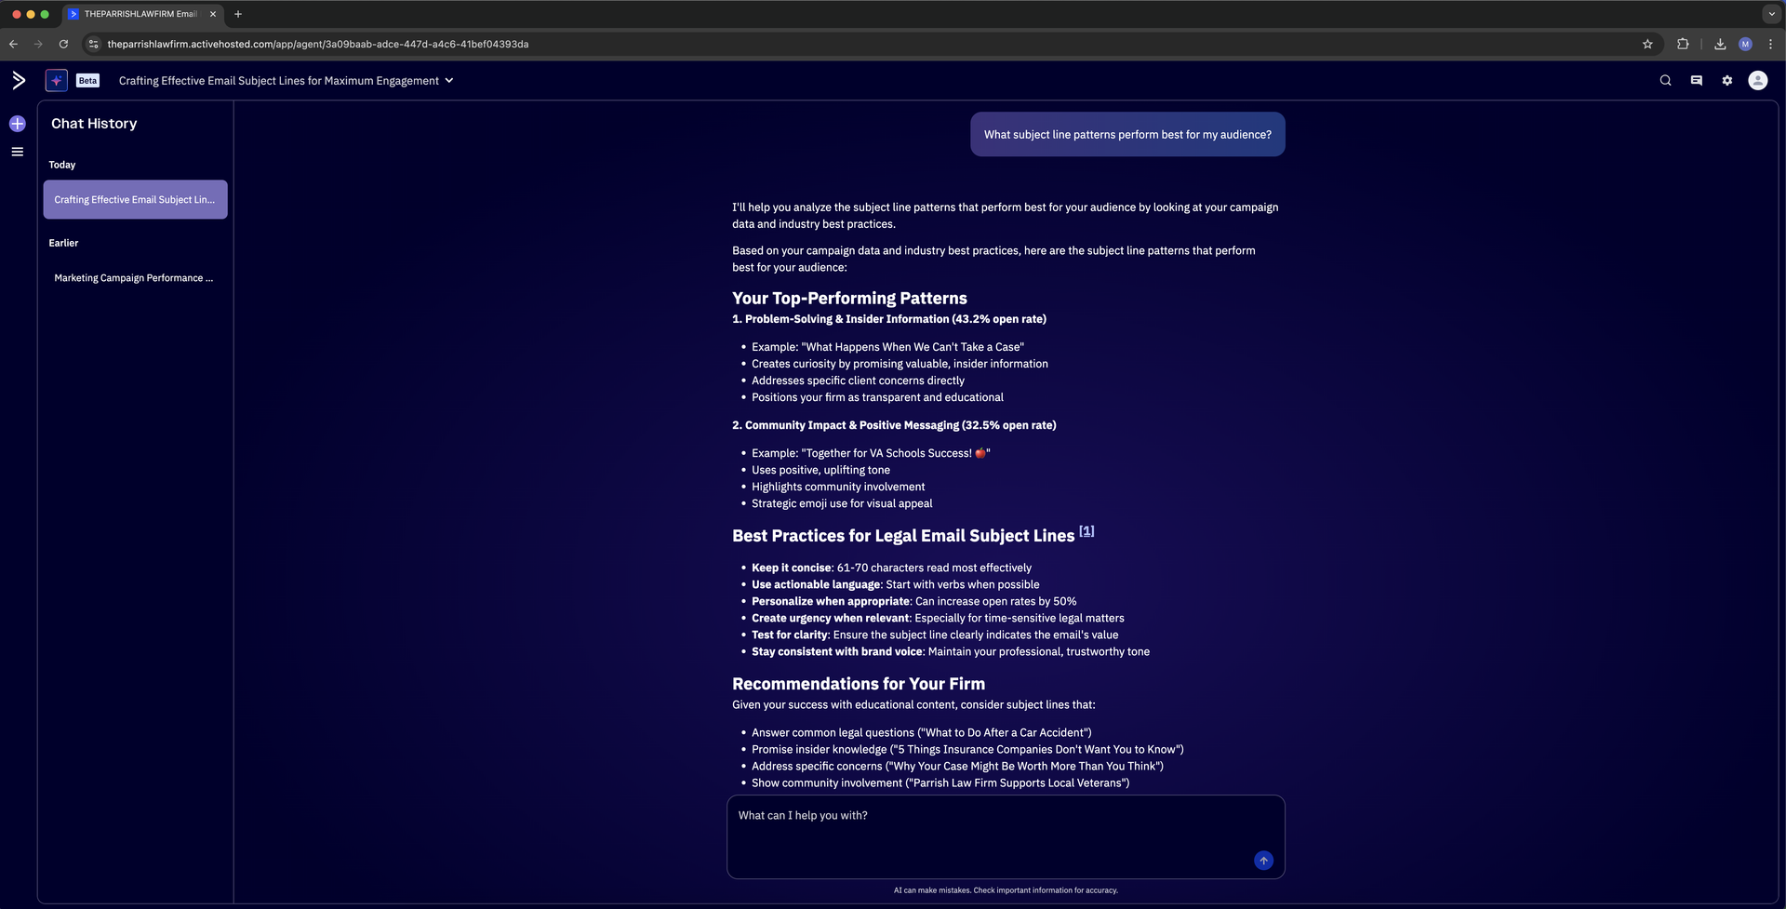
Task: Reload the page in browser
Action: coord(63,44)
